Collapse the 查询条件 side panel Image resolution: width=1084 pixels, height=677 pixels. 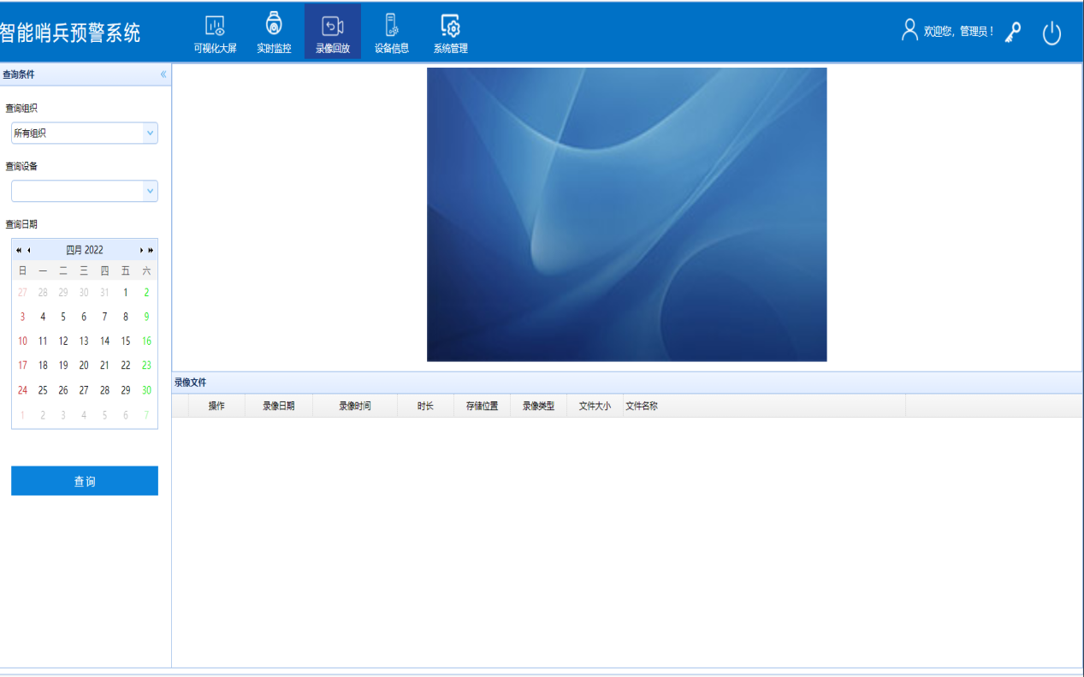163,74
